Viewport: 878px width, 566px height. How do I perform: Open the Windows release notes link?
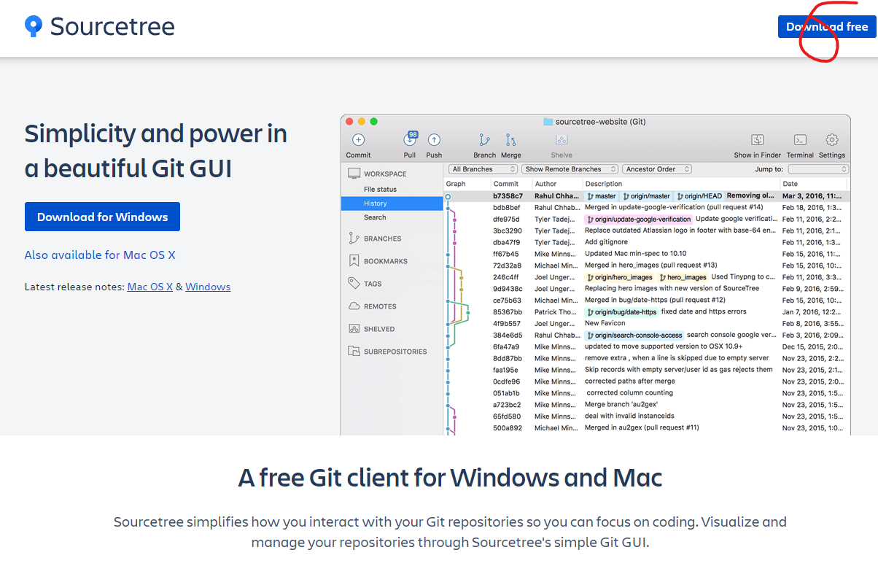tap(208, 287)
